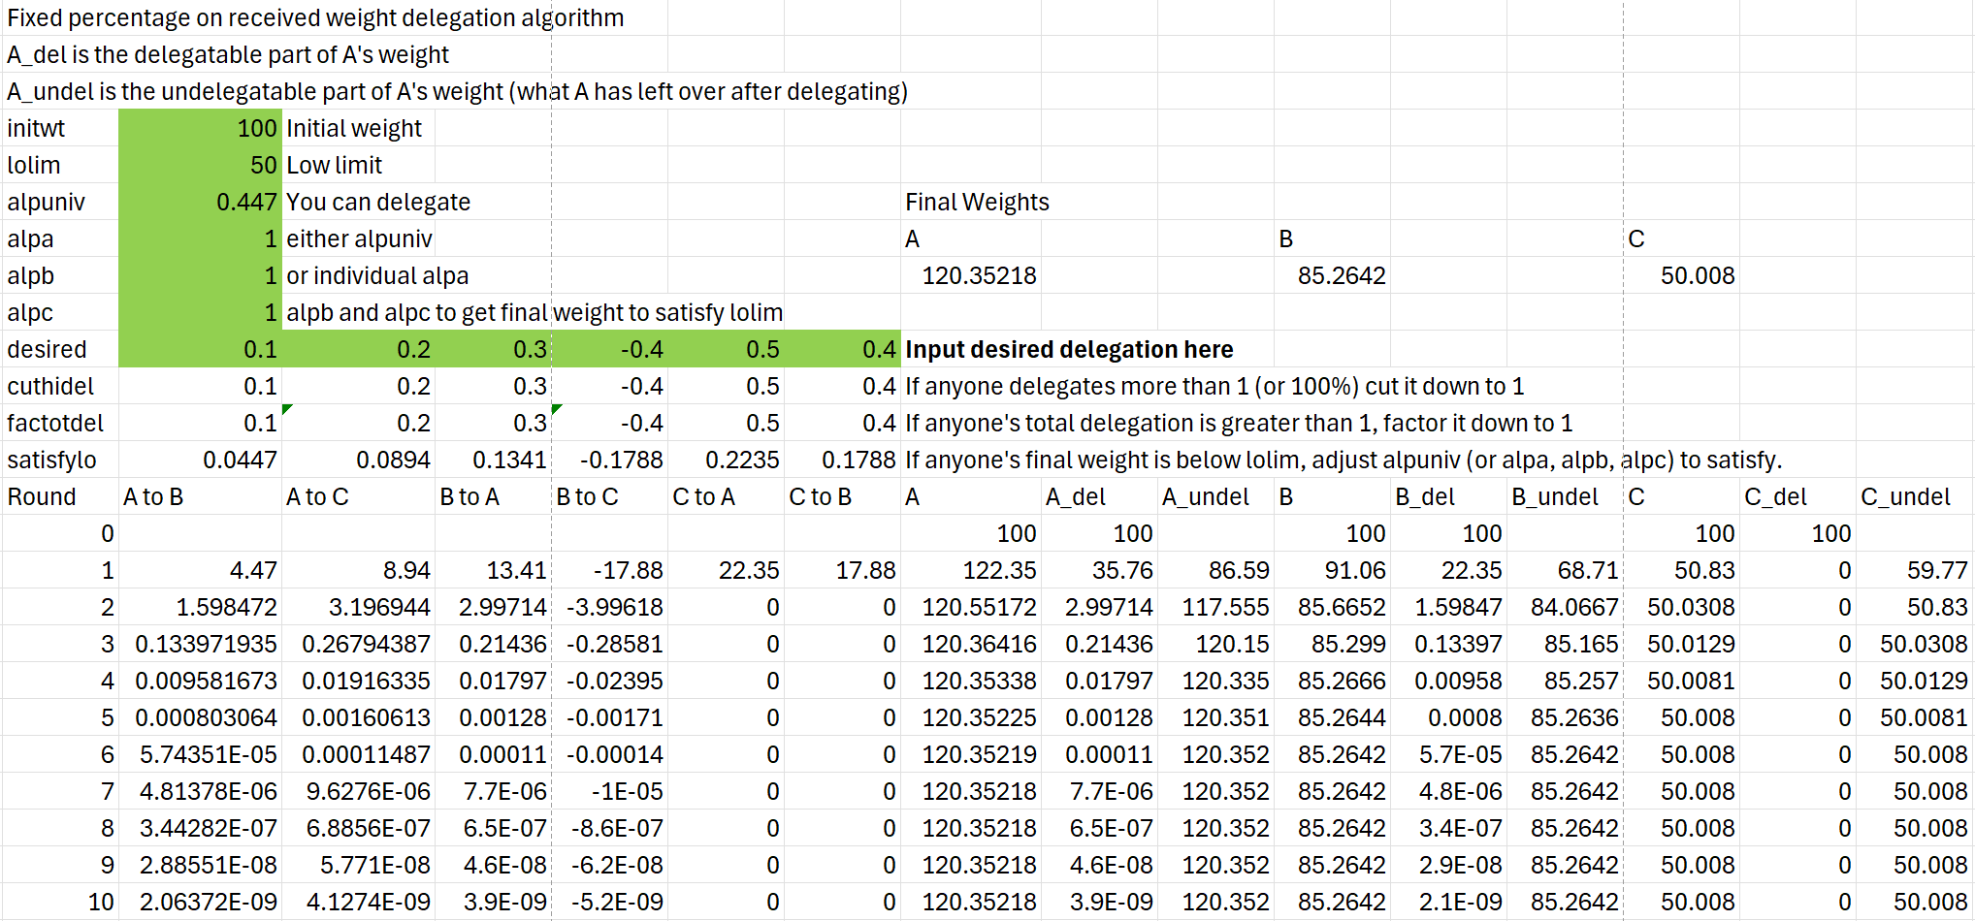The image size is (1975, 921).
Task: Select the 'Initial weight' label cell
Action: (x=354, y=128)
